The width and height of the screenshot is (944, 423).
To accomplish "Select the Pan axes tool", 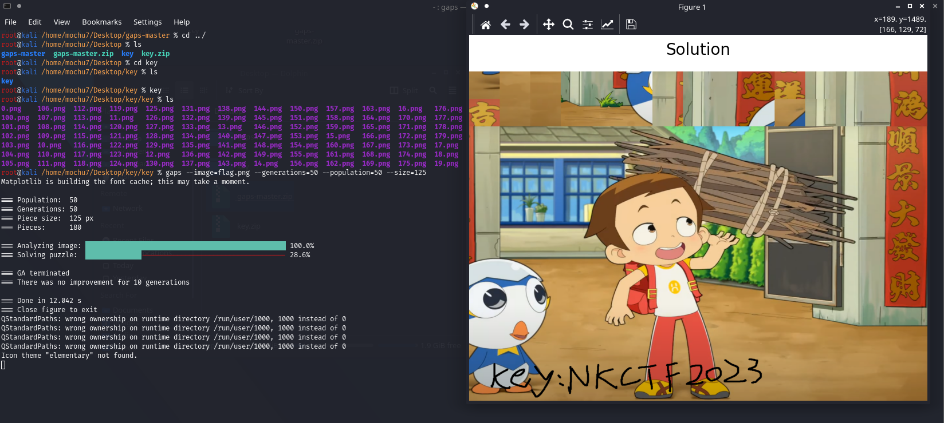I will click(549, 25).
